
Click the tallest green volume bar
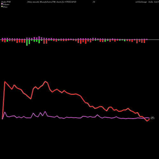point(27,43)
